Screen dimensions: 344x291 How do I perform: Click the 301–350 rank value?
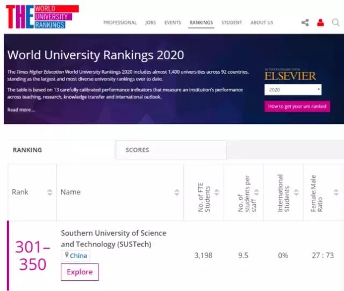click(x=33, y=256)
